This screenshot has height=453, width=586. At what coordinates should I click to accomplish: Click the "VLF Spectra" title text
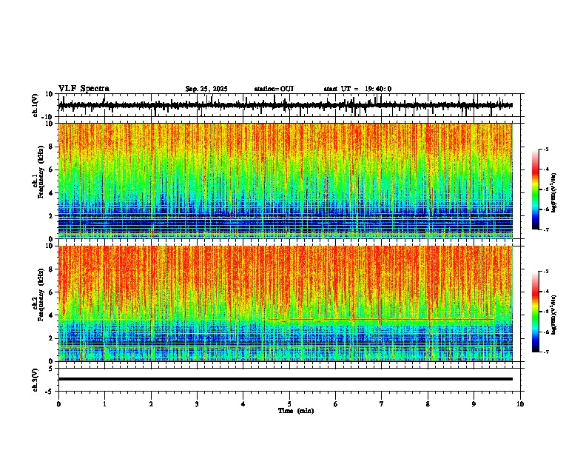[x=84, y=89]
